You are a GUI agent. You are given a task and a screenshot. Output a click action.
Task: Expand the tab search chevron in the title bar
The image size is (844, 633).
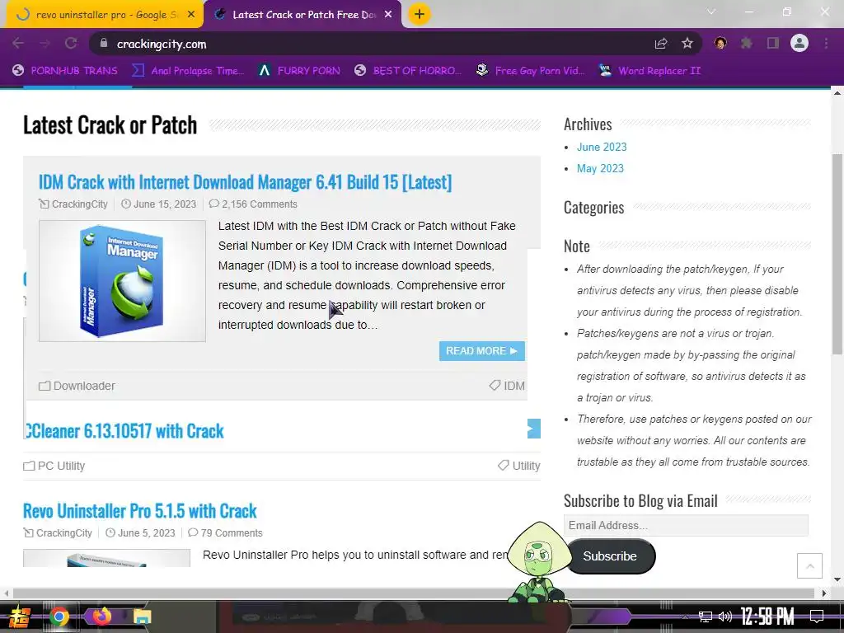point(711,12)
